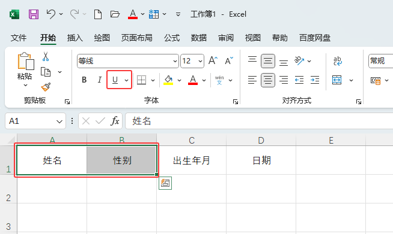
Task: Click the Wrap Text icon
Action: [x=337, y=60]
